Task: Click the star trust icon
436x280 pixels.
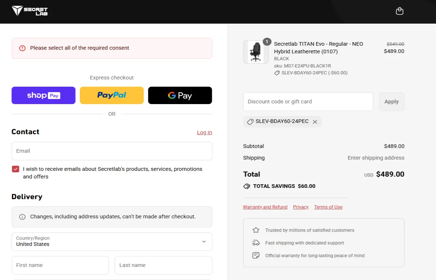Action: tap(256, 230)
